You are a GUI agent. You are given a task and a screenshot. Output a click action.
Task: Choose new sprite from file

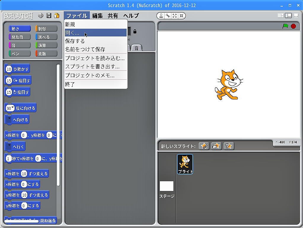click(216, 146)
